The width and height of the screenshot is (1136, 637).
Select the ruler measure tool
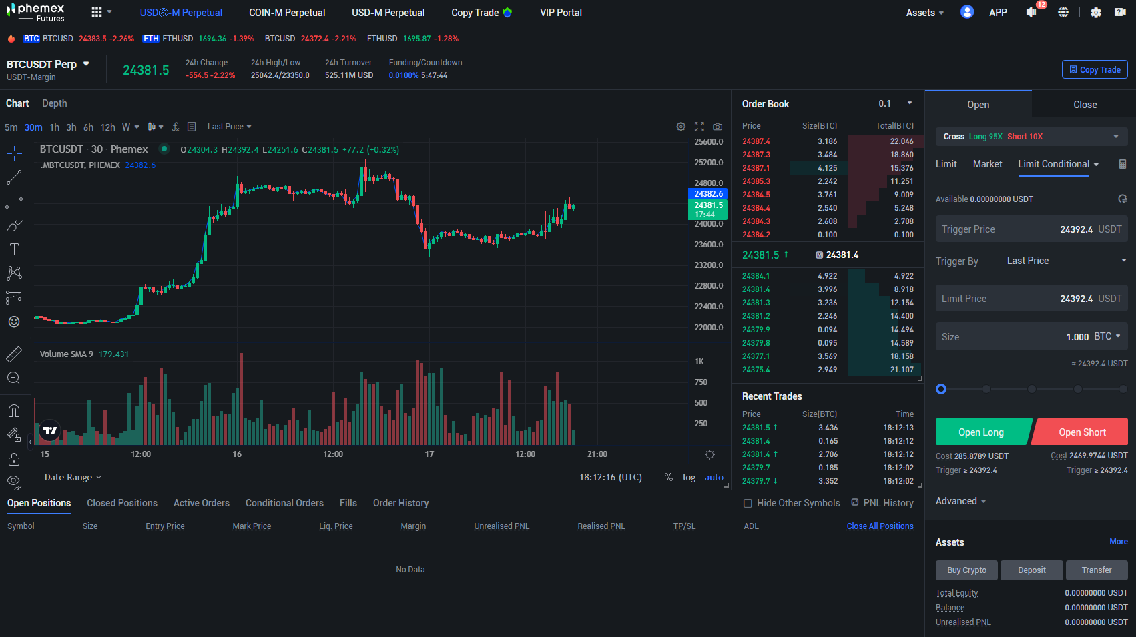14,354
